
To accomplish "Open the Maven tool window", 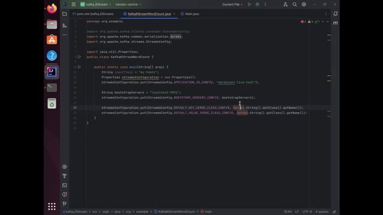I will click(335, 23).
